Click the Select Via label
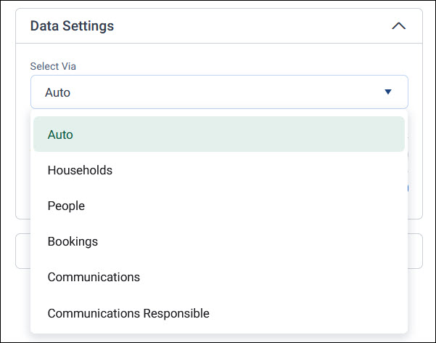This screenshot has height=343, width=436. [53, 66]
